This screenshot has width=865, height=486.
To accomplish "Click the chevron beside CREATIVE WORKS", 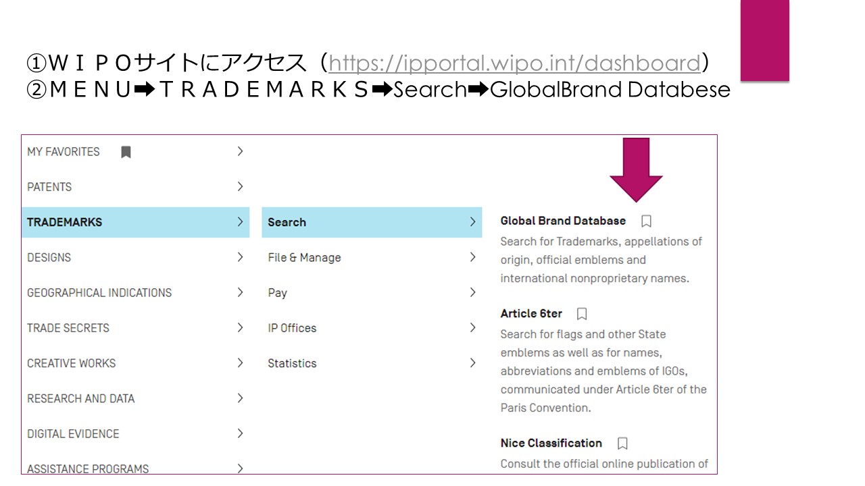I will (x=240, y=362).
